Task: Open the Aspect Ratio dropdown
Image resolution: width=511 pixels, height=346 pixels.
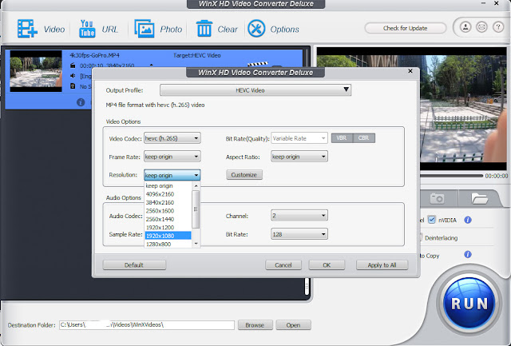Action: coord(299,157)
